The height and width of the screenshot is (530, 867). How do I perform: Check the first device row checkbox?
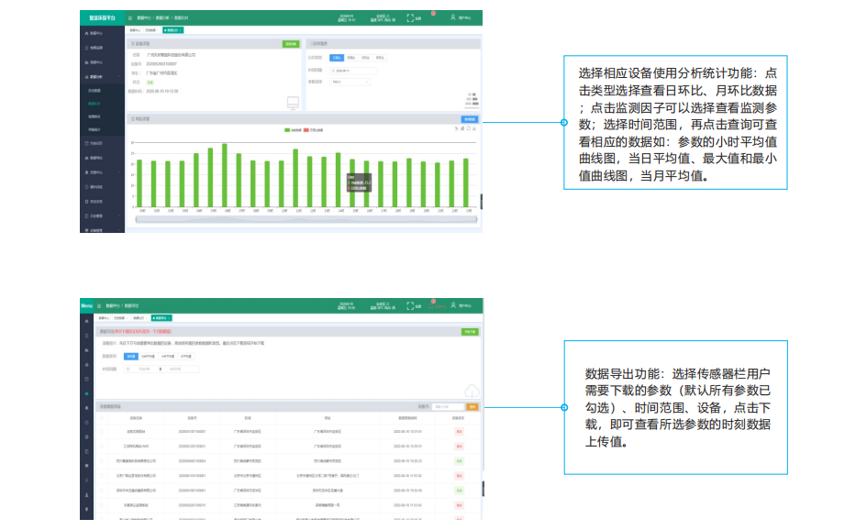pos(103,430)
